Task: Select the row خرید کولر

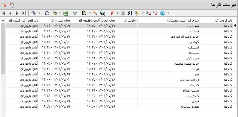Action: point(119,58)
